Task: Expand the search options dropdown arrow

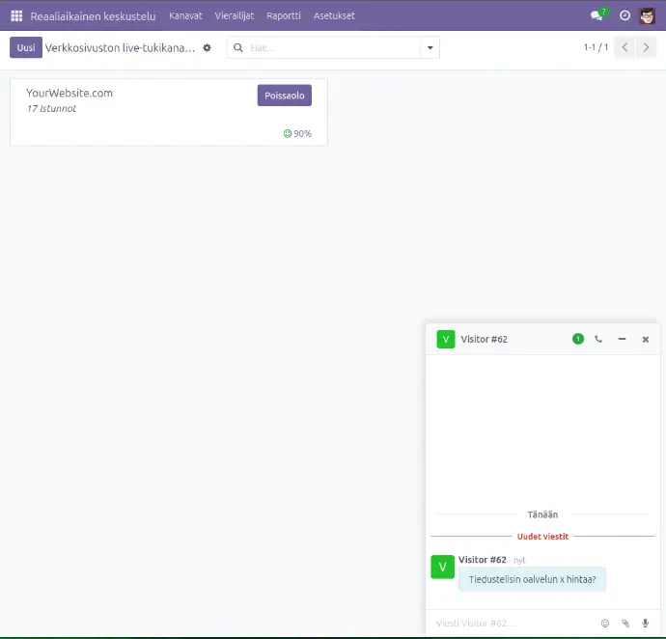Action: 430,47
